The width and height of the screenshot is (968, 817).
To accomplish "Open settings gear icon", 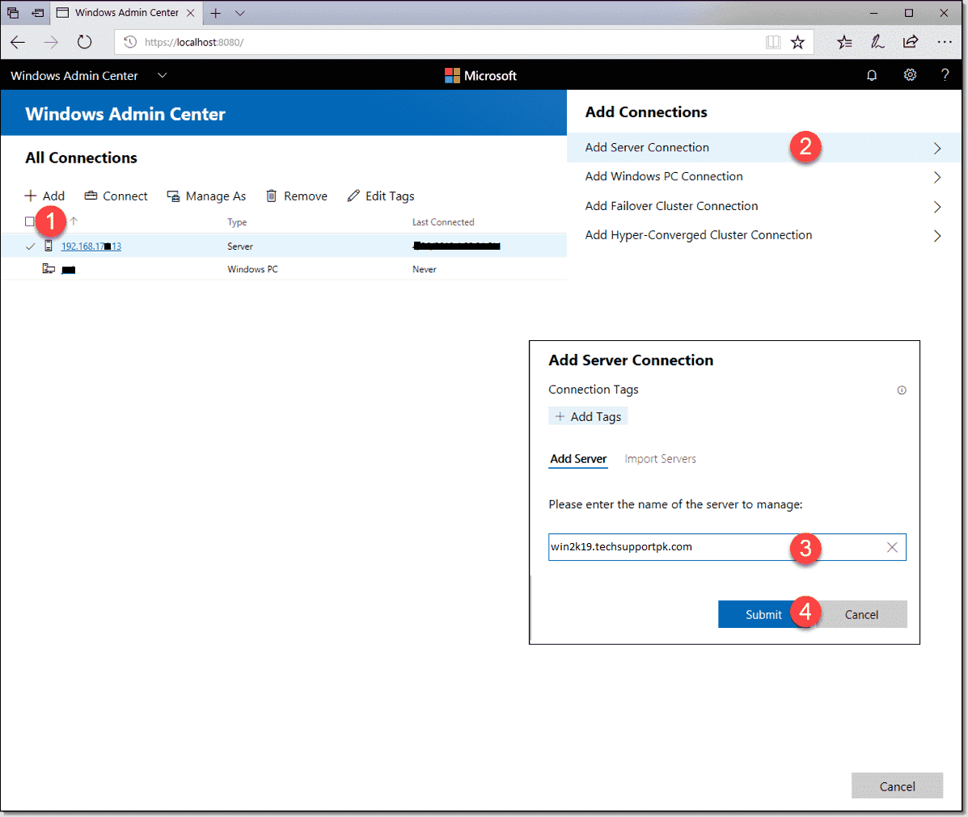I will tap(910, 75).
